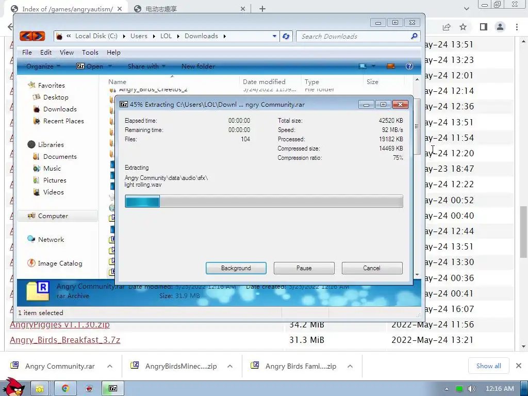
Task: Sort by Type column header
Action: (x=312, y=82)
